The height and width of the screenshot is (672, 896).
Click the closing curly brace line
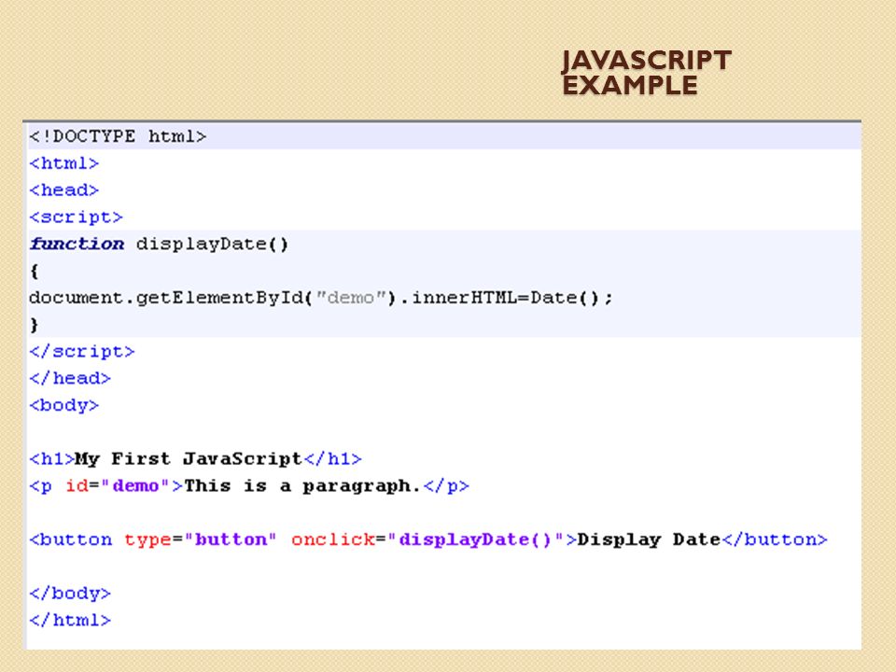35,325
